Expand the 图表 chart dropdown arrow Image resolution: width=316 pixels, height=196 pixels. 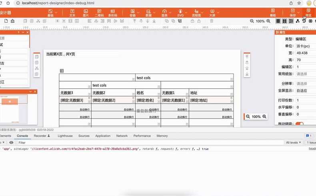click(x=170, y=12)
